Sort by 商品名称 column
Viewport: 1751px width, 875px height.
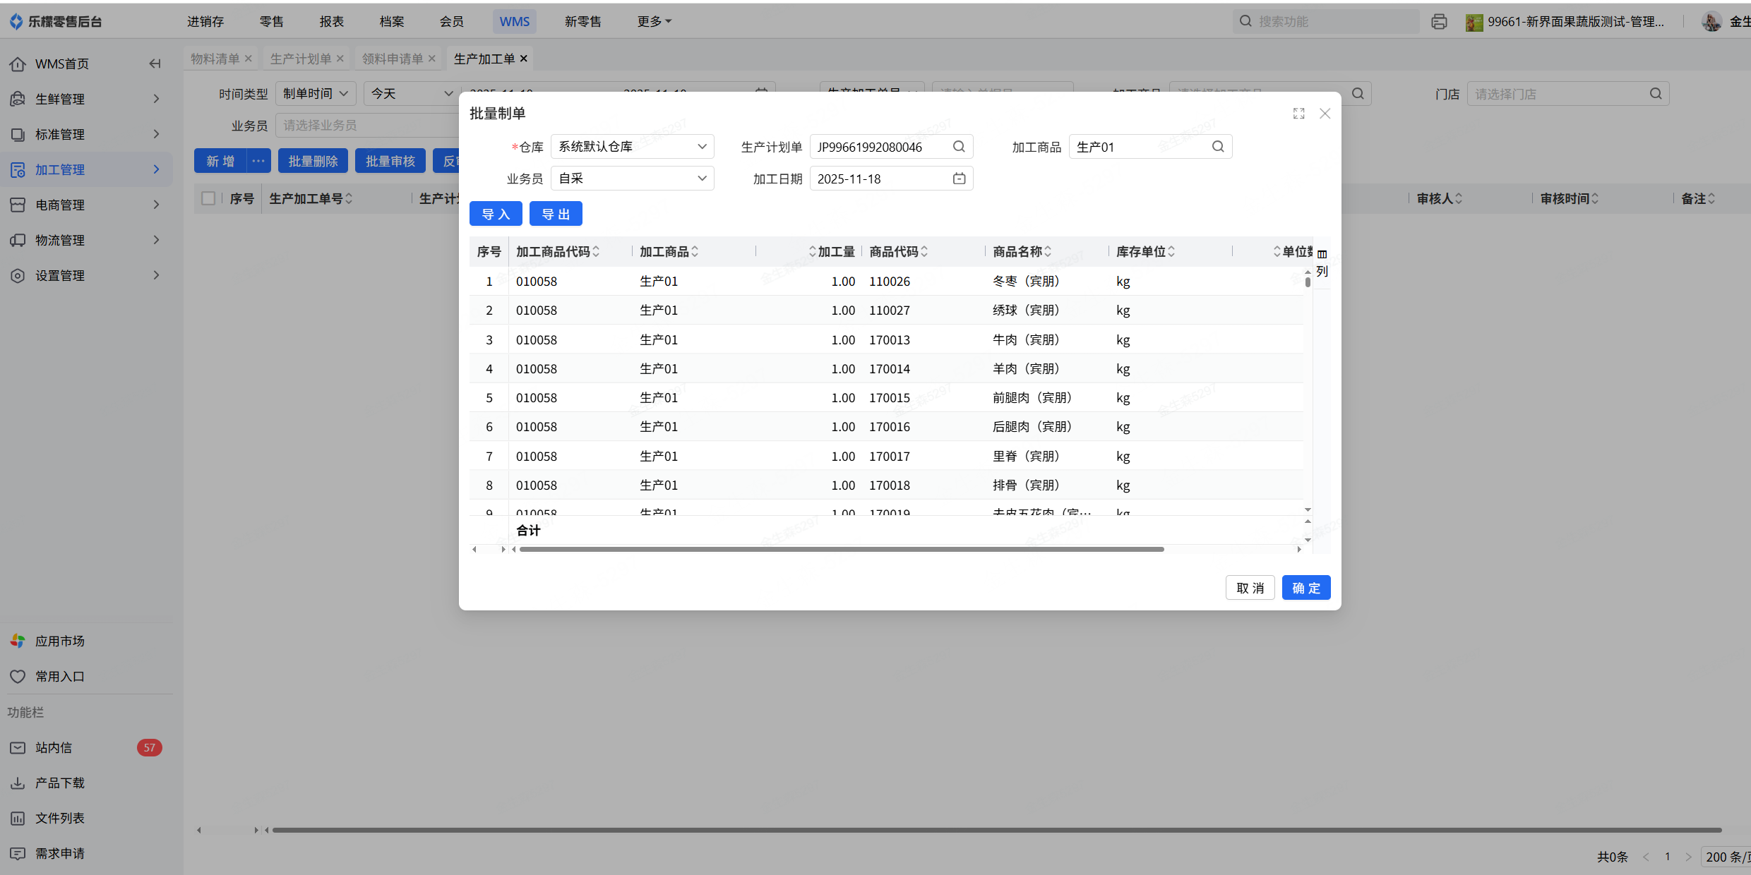pos(1048,252)
